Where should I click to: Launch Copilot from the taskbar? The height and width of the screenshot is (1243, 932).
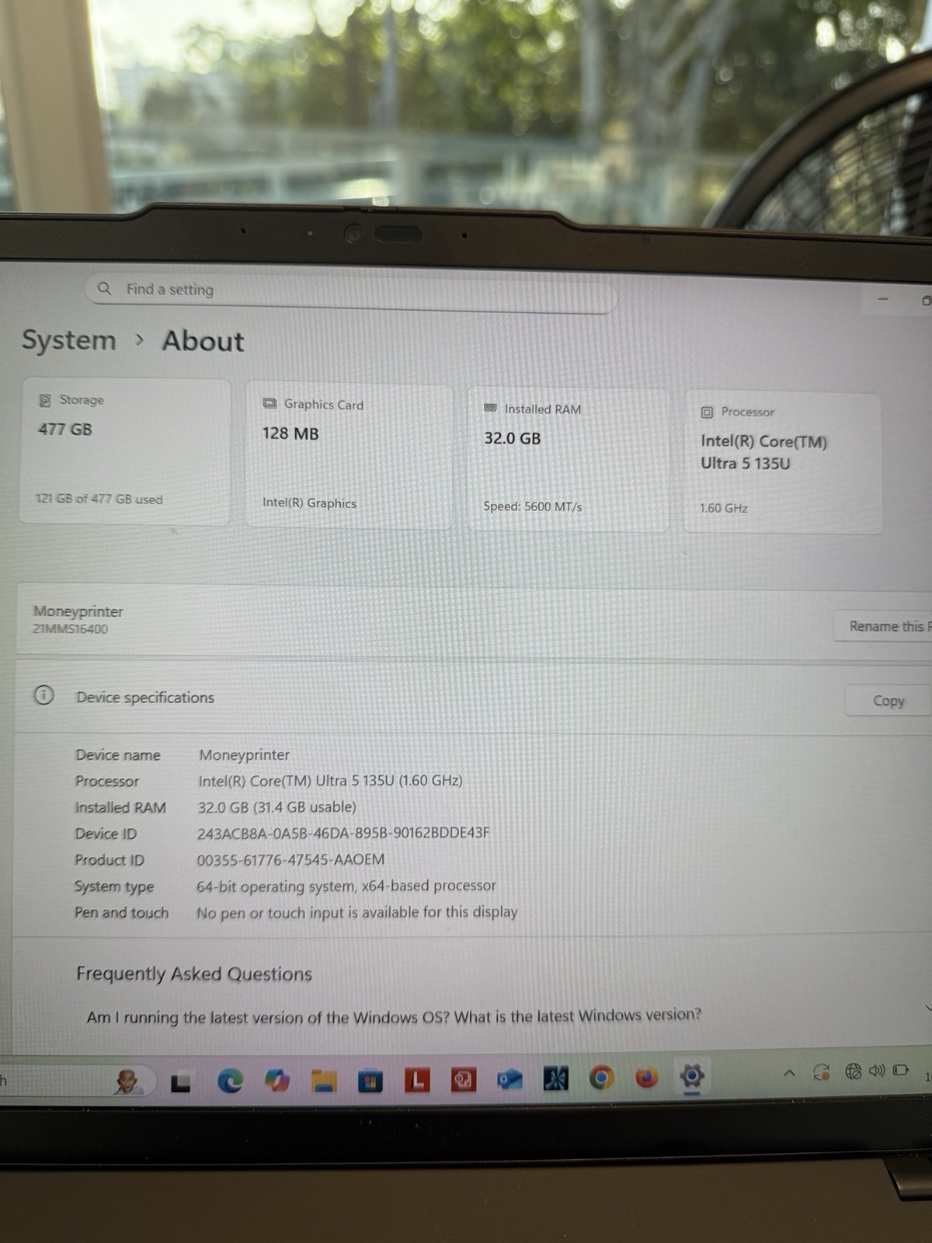(276, 1080)
